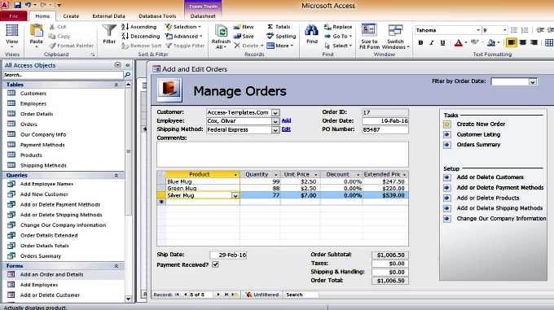Screen dimensions: 554x310
Task: Click into Comments text box
Action: pyautogui.click(x=283, y=155)
